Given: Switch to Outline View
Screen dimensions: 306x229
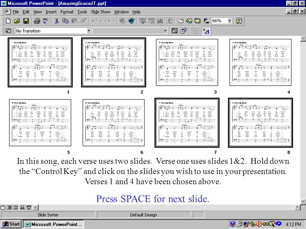Looking at the screenshot, I should coord(9,208).
